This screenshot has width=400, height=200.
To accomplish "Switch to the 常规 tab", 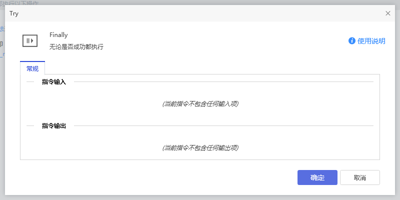I will point(32,68).
